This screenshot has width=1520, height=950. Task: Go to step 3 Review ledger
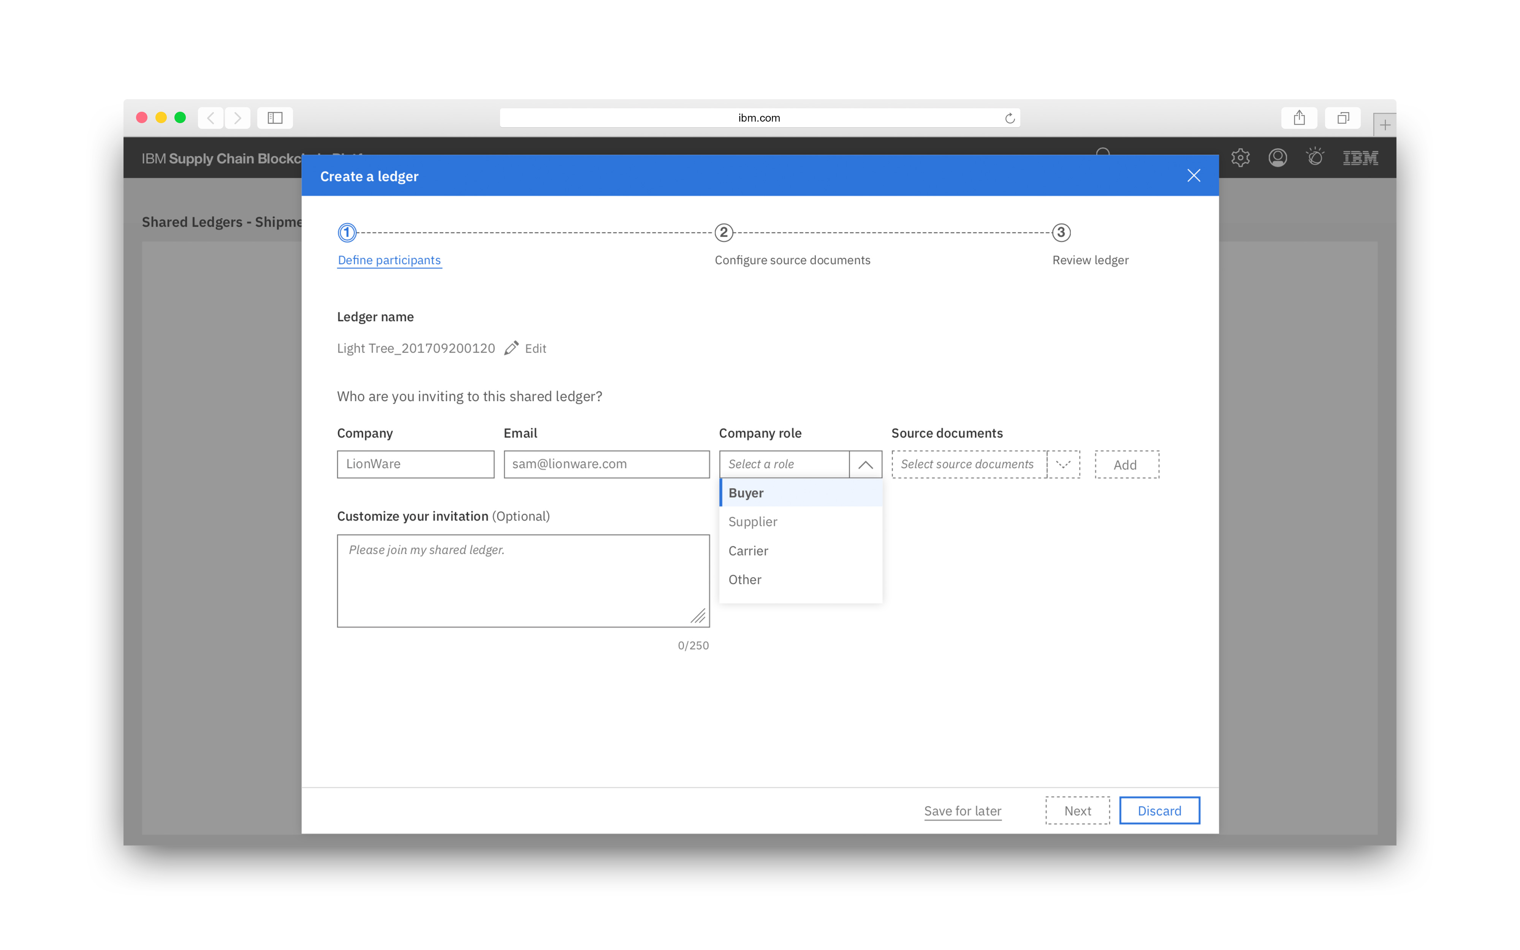click(1061, 233)
